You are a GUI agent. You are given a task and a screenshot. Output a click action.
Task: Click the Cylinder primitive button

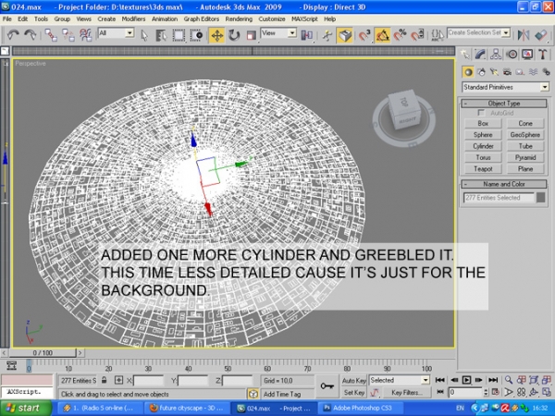click(x=483, y=146)
